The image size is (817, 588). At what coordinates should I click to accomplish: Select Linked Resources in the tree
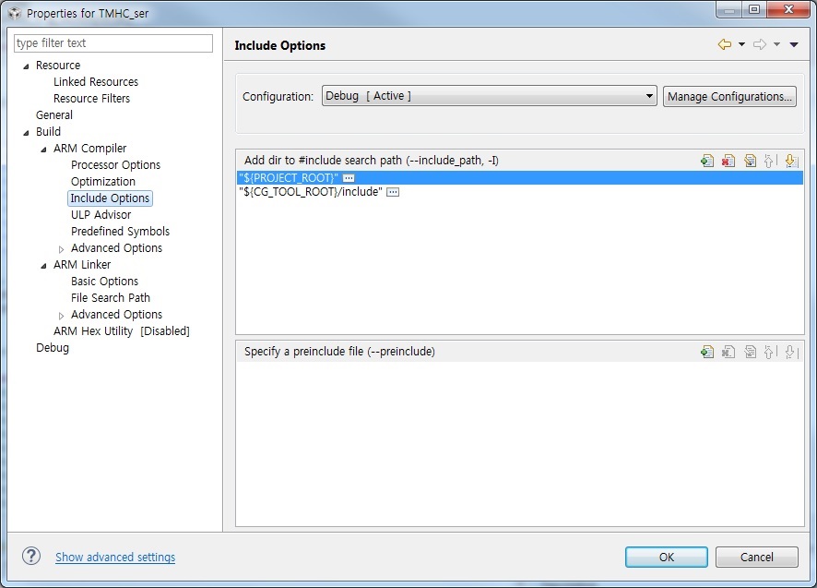tap(96, 82)
